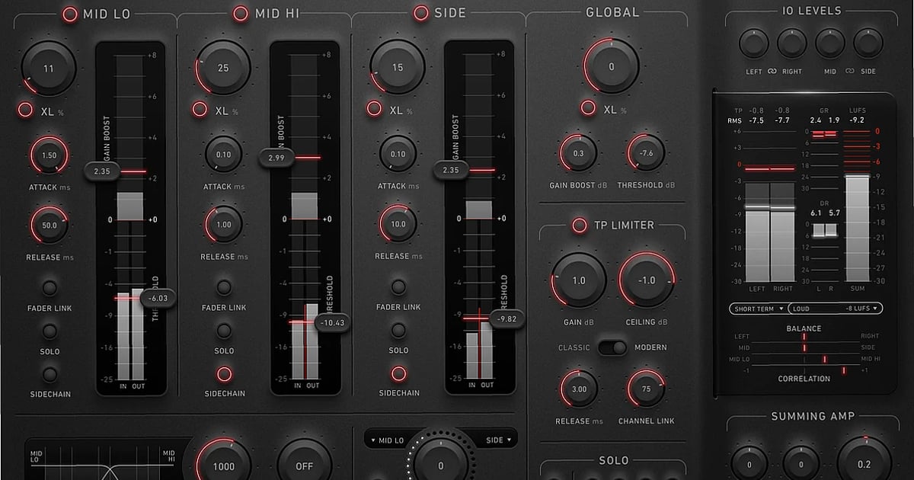The height and width of the screenshot is (480, 914).
Task: Toggle the MID/SIDE link in IO LEVELS
Action: [x=849, y=71]
